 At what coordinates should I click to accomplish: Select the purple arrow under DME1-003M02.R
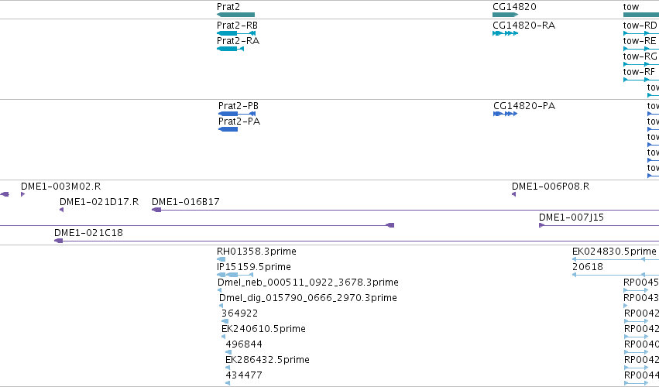tap(22, 194)
